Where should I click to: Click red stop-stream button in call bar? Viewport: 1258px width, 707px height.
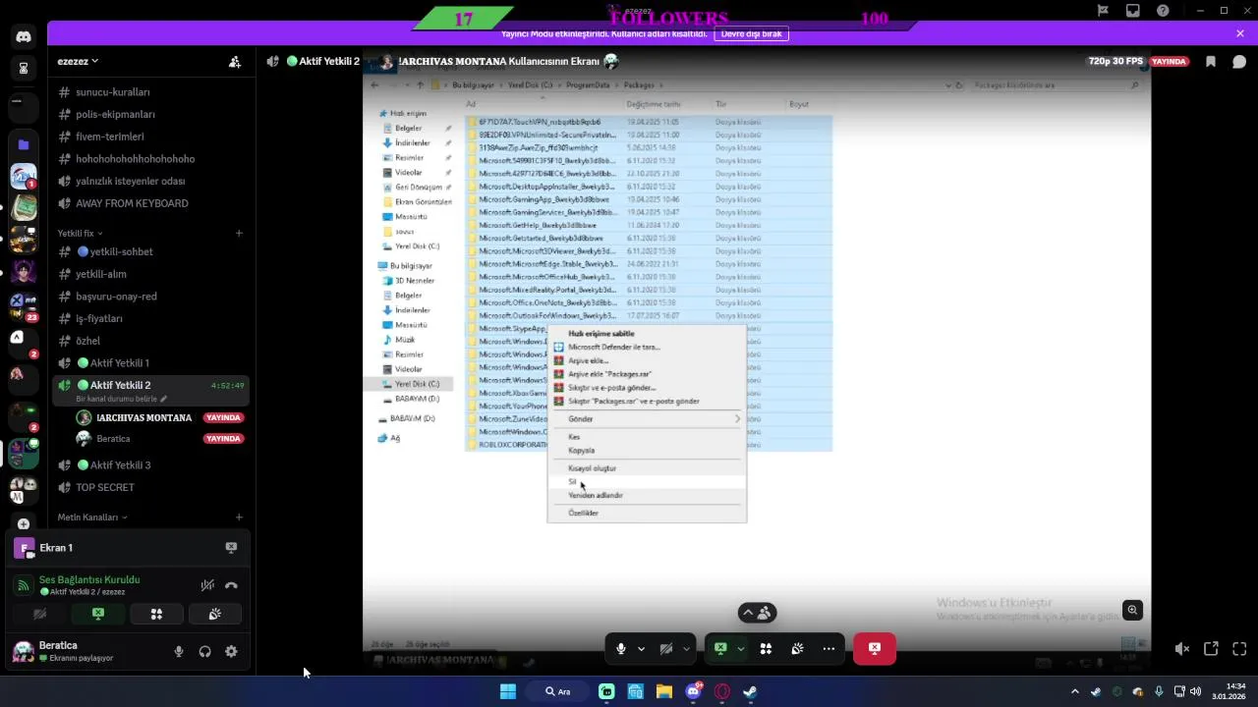coord(875,649)
